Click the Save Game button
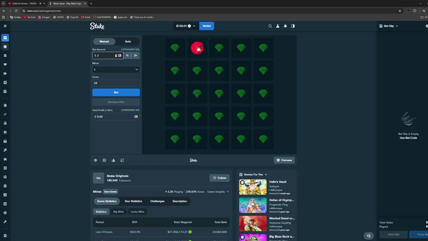This screenshot has height=241, width=428. coord(110,192)
